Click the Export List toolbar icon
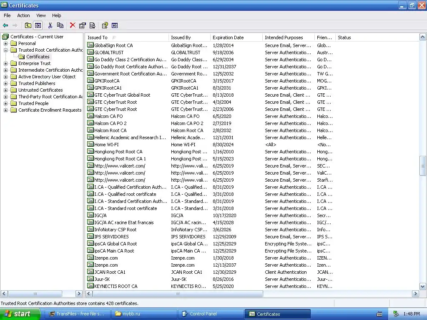427x320 pixels. [x=93, y=25]
